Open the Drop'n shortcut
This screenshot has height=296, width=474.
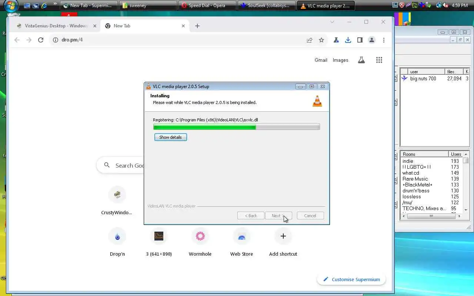tap(117, 242)
